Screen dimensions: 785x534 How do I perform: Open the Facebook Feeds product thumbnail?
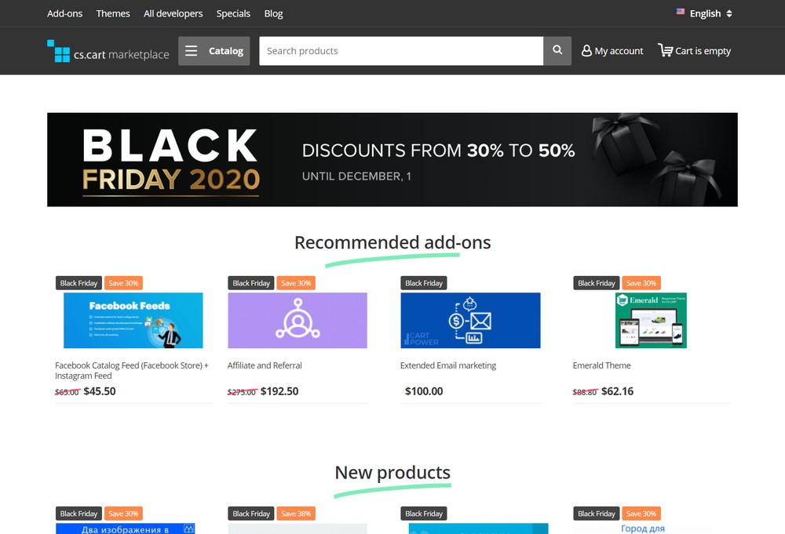click(133, 321)
